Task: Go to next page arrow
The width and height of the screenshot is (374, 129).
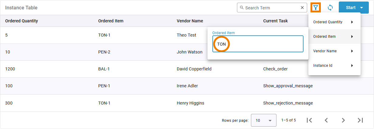Action: point(343,120)
